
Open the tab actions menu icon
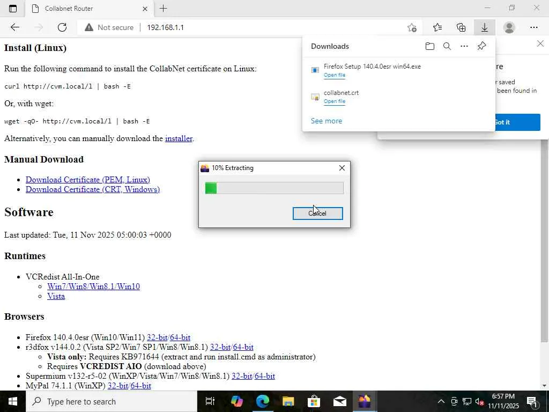[13, 9]
